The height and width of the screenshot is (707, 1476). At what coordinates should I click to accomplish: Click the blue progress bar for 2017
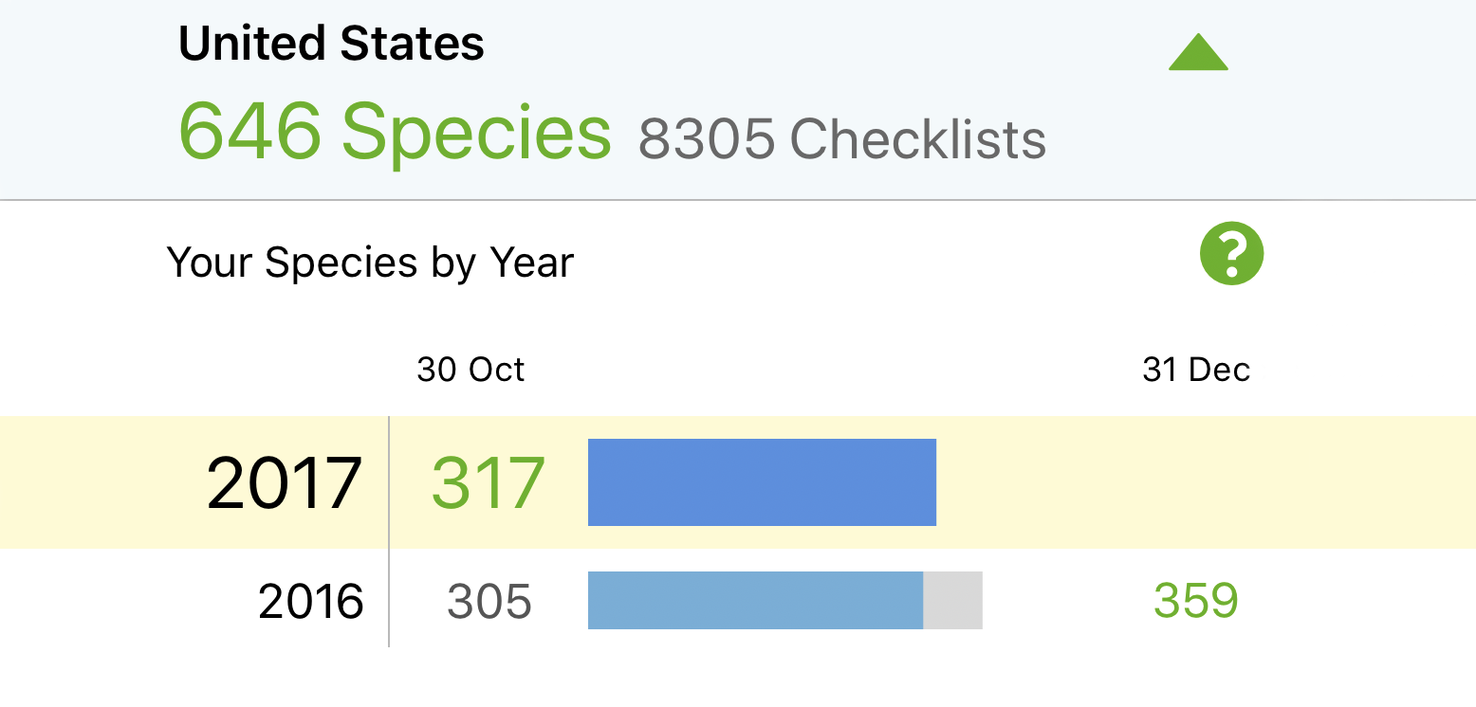click(x=763, y=482)
